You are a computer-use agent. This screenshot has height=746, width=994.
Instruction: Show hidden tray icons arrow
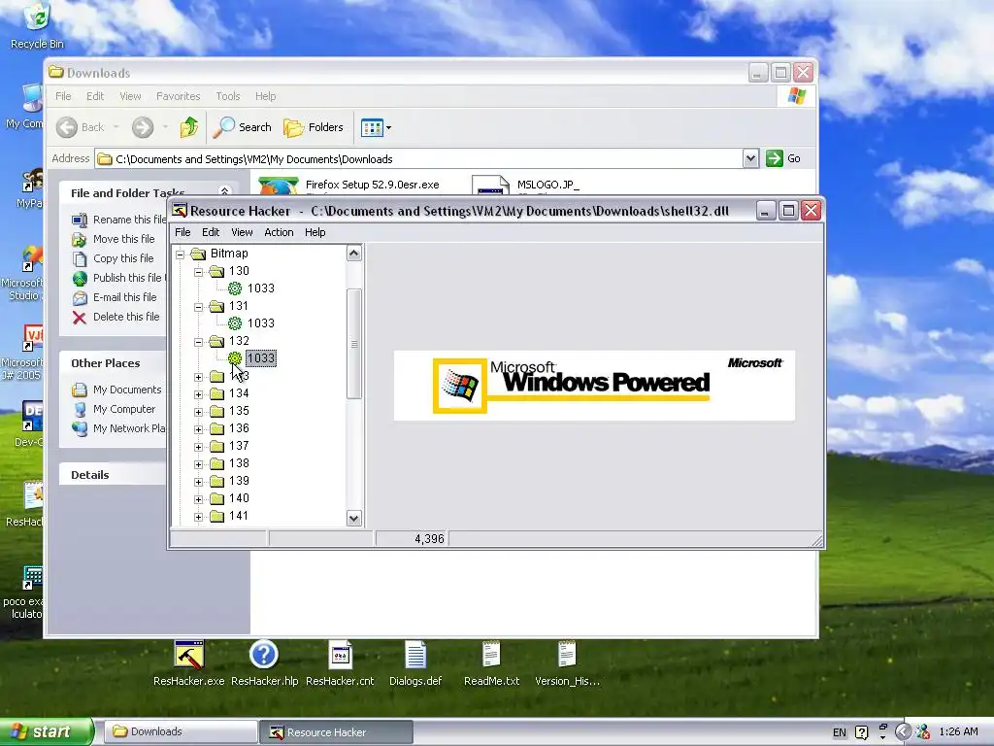[904, 732]
